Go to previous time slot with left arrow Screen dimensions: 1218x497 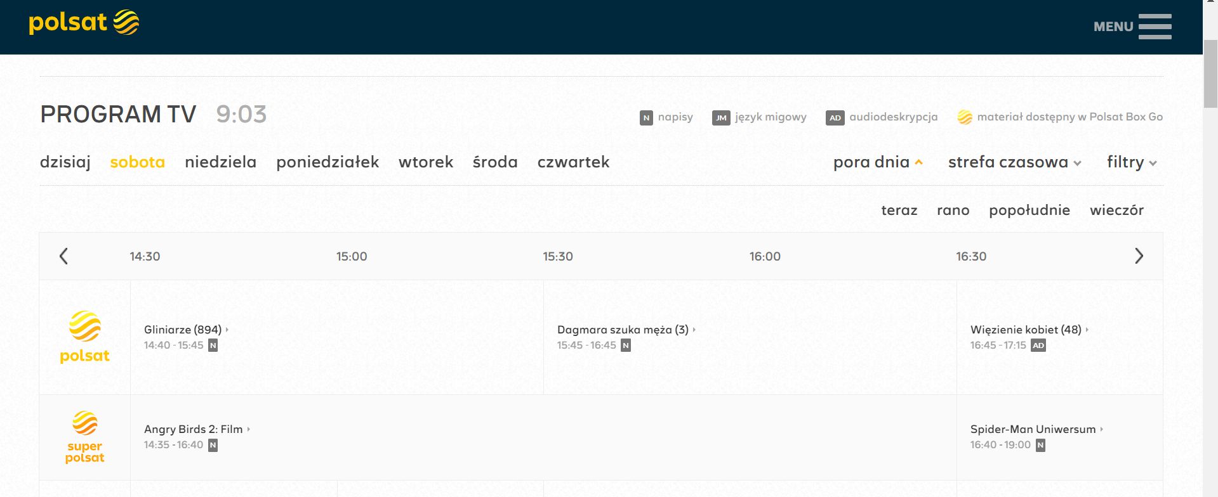(x=63, y=256)
